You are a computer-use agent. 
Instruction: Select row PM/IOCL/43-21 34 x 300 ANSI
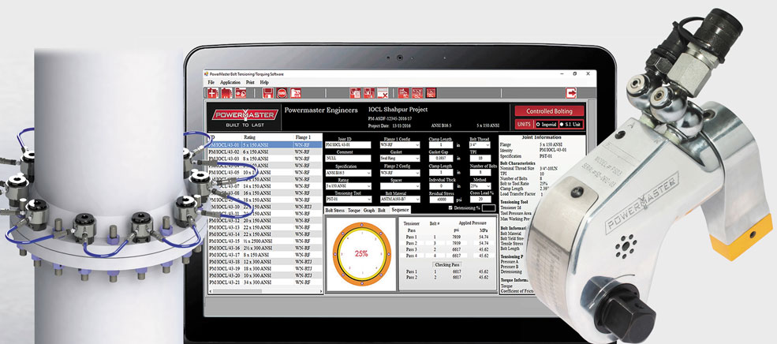(266, 282)
